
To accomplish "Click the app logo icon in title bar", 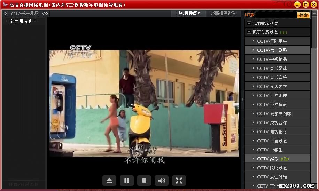I will point(5,5).
